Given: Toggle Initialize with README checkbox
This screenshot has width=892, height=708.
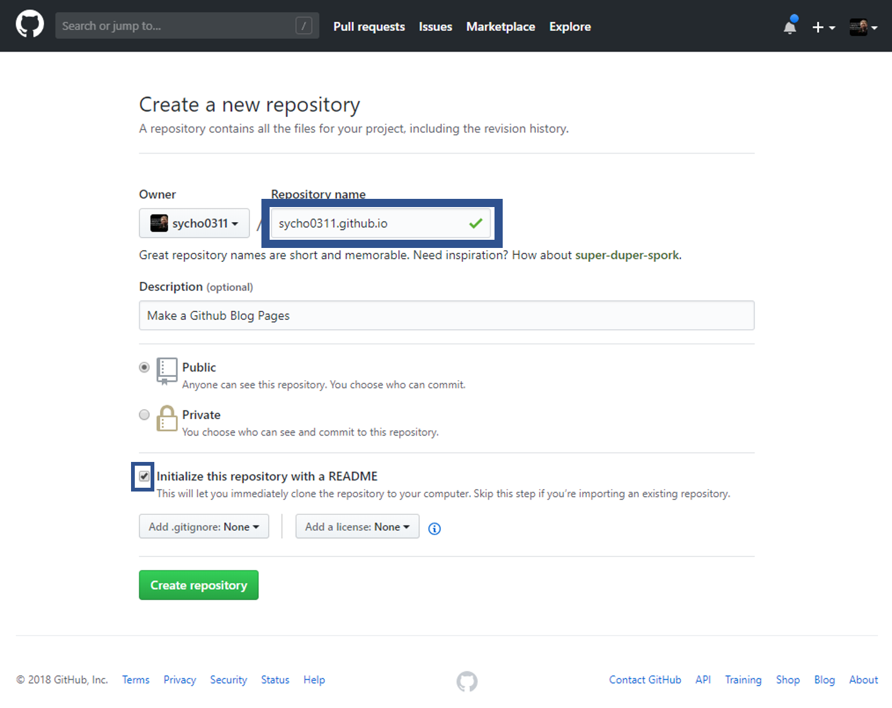Looking at the screenshot, I should (x=144, y=476).
